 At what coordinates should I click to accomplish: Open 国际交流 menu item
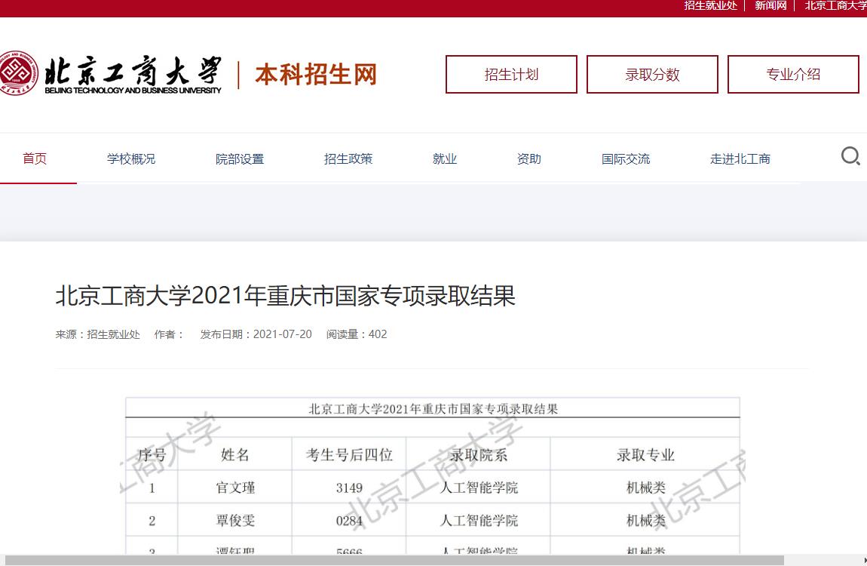click(x=626, y=158)
